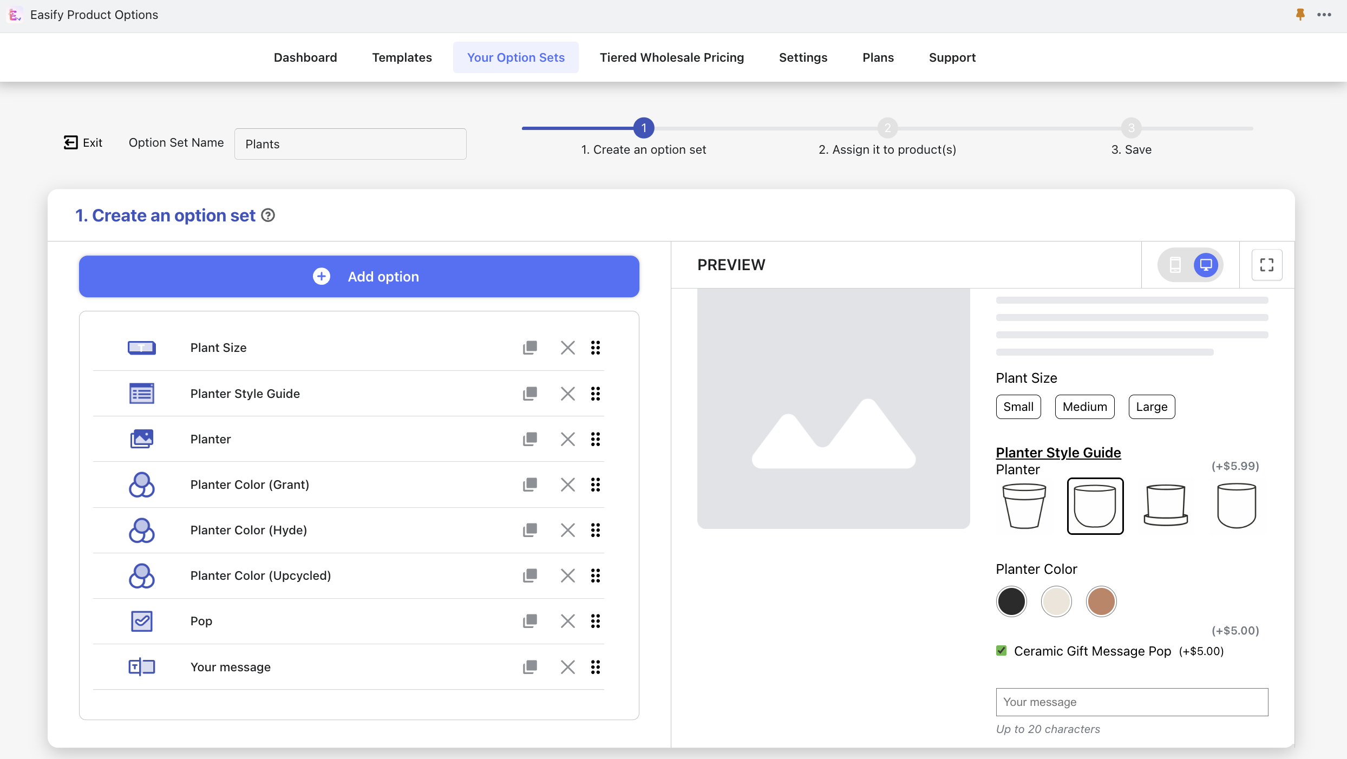1347x759 pixels.
Task: Click the Planter image/media icon
Action: click(x=141, y=439)
